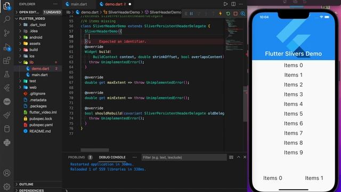Image resolution: width=341 pixels, height=192 pixels.
Task: Click the editor horizontal scrollbar thumb
Action: click(x=95, y=150)
